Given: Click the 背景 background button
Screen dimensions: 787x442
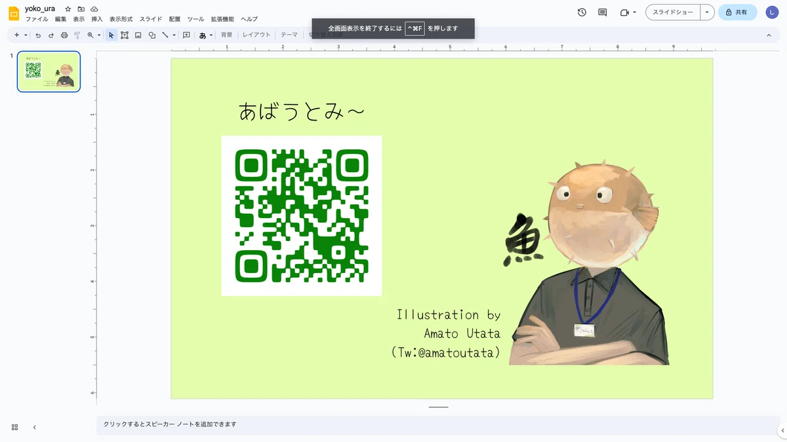Looking at the screenshot, I should click(x=226, y=35).
